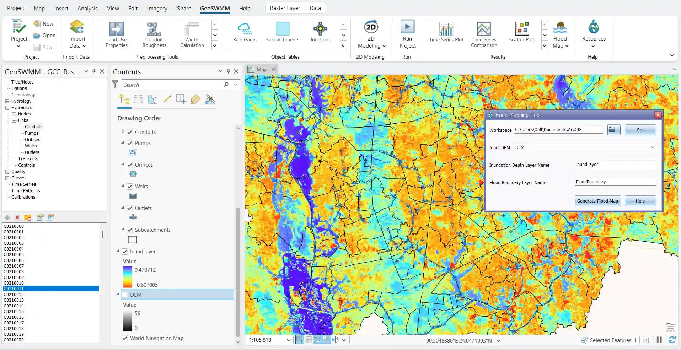Toggle visibility of Subcatchments layer

point(130,230)
